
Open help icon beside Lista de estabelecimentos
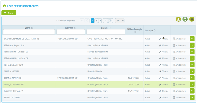coord(4,6)
